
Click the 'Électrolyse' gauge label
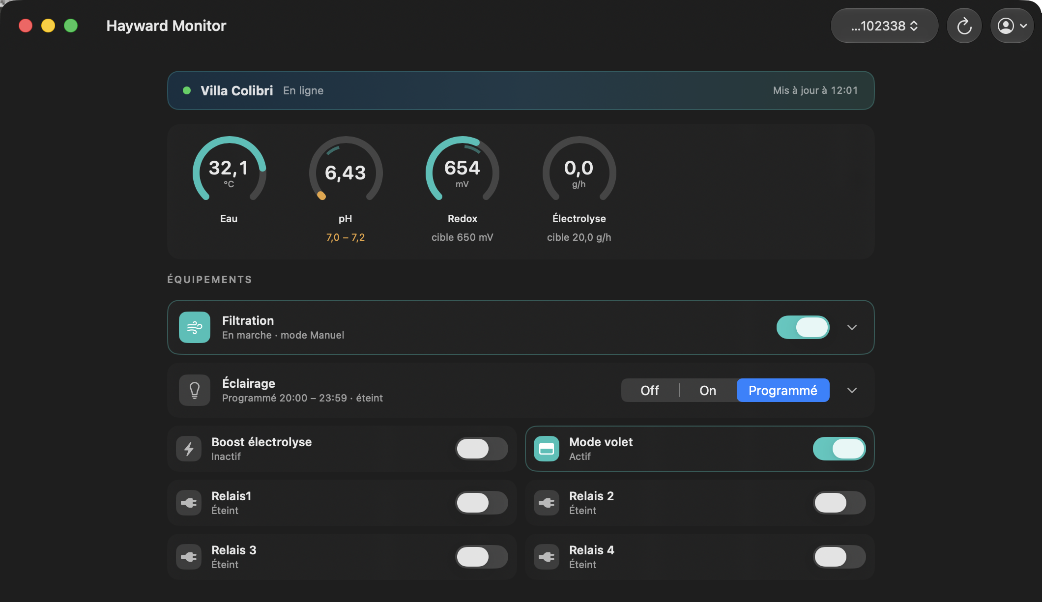pos(579,219)
